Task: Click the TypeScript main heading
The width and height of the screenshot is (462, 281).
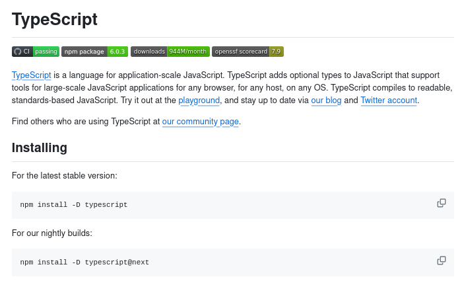Action: 55,19
